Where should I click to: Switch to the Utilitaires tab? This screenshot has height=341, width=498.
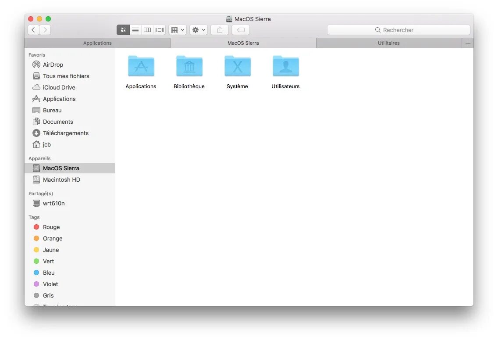coord(389,43)
